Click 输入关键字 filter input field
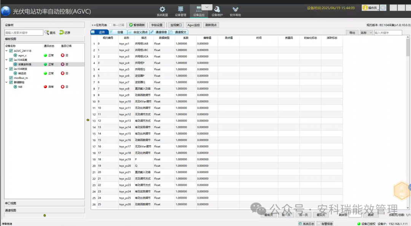Screen dimensions: 411x226 click(388, 33)
